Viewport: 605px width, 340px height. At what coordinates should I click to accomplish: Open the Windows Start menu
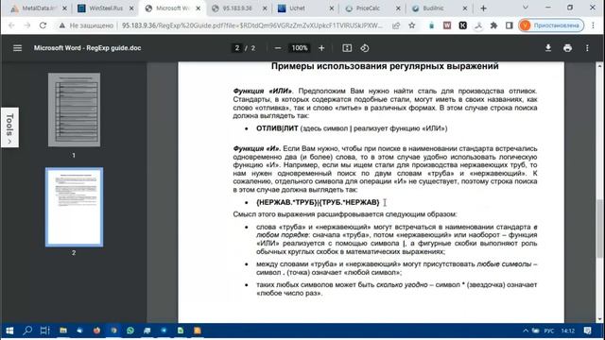pyautogui.click(x=9, y=331)
